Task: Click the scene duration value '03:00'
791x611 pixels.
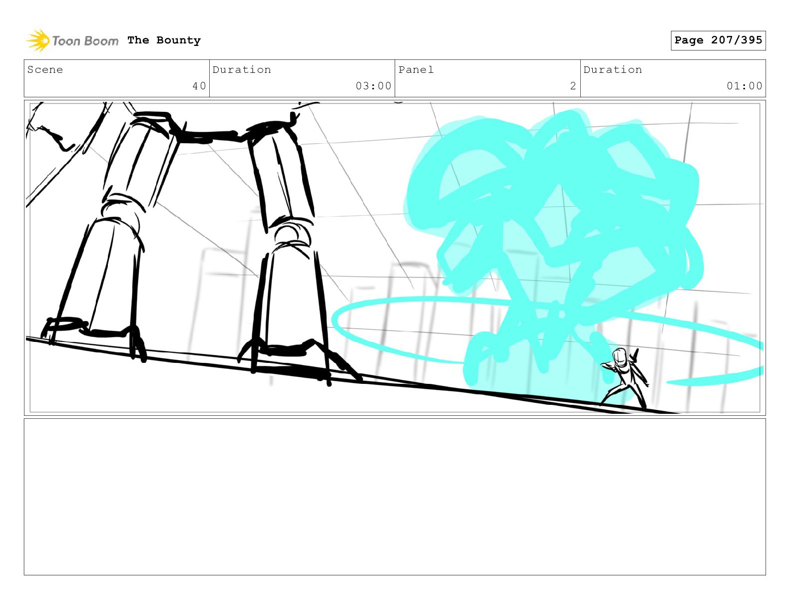Action: (374, 86)
